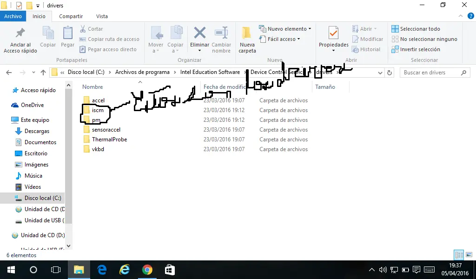
Task: Open Escritorio in the sidebar
Action: [31, 153]
